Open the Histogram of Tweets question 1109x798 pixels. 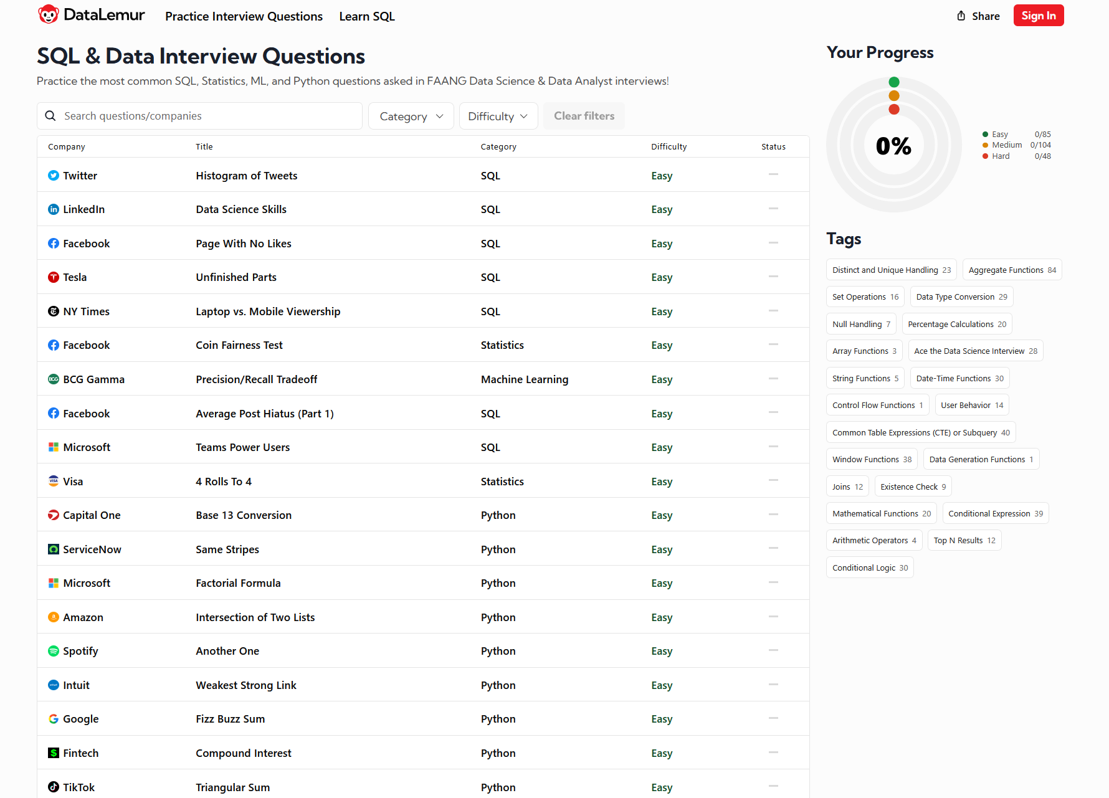click(247, 176)
